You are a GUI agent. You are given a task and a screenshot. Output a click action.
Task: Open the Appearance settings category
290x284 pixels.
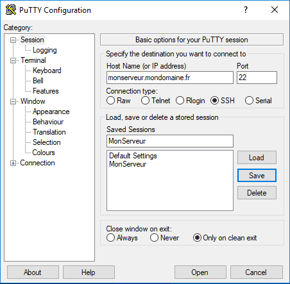pyautogui.click(x=51, y=112)
